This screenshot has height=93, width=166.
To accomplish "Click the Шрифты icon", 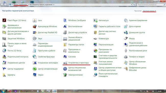I will tap(4, 75).
